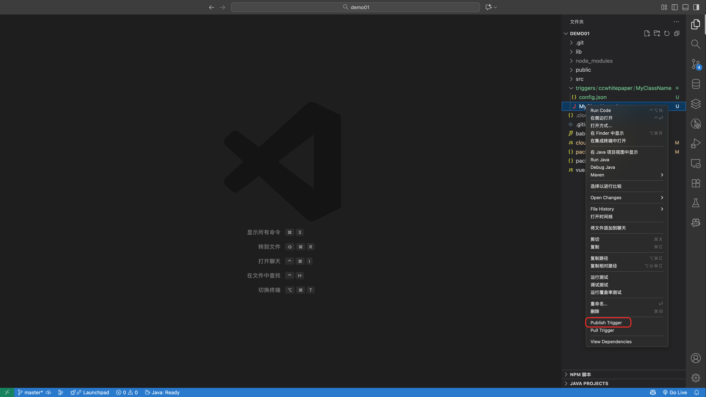Refresh the explorer file tree

666,34
